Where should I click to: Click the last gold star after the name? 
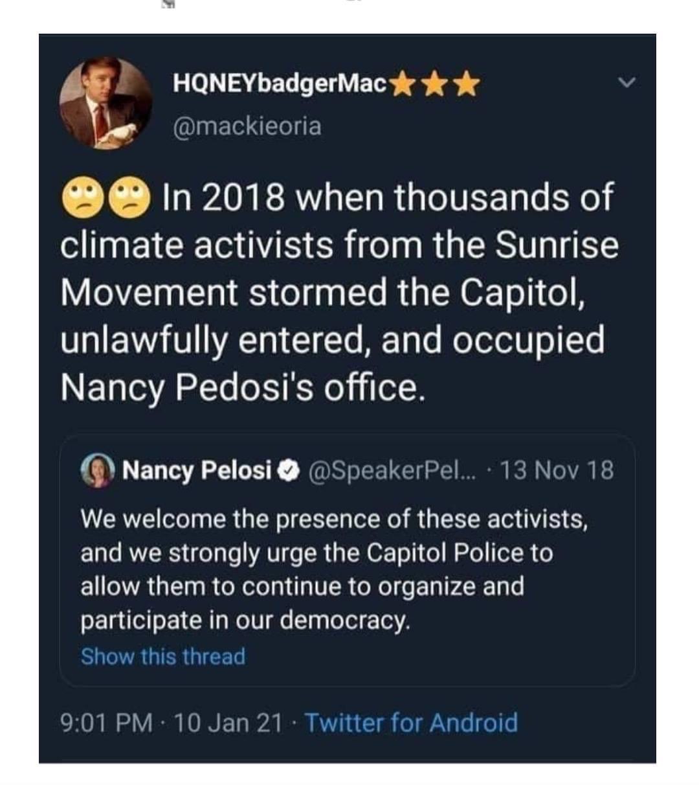point(468,85)
